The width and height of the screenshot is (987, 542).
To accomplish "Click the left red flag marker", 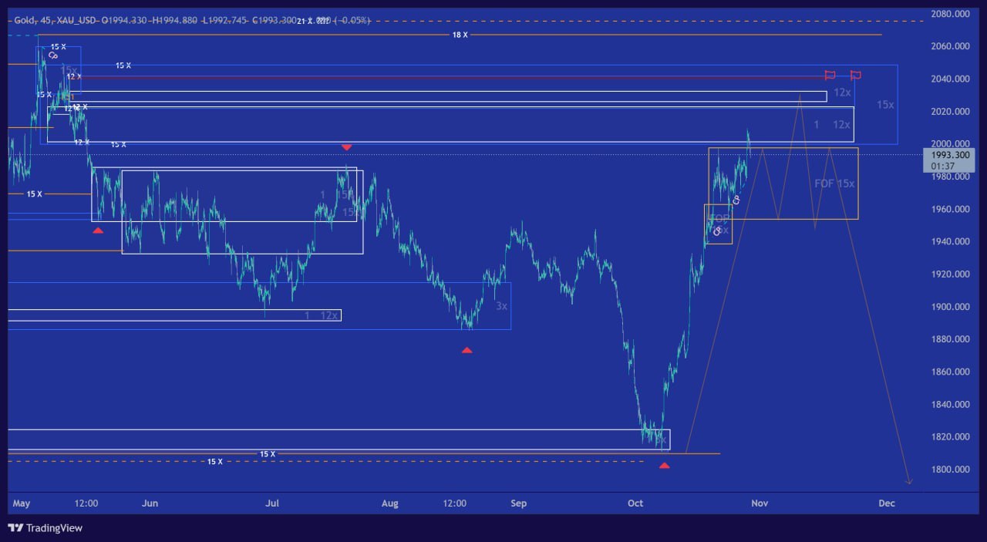I will [x=830, y=76].
